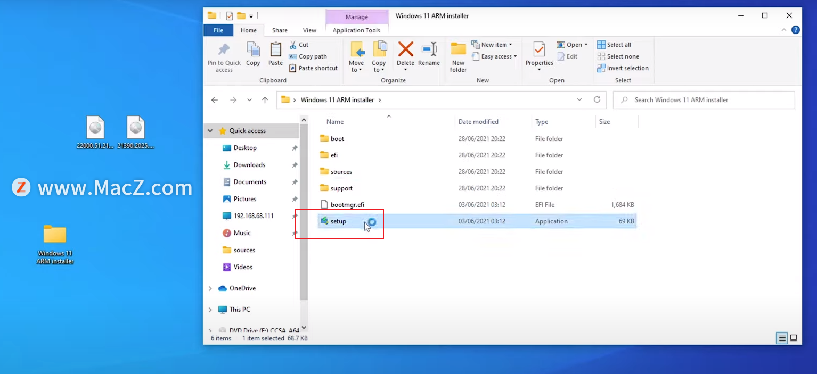Click the Pin to Quick access icon
This screenshot has height=374, width=817.
click(224, 49)
